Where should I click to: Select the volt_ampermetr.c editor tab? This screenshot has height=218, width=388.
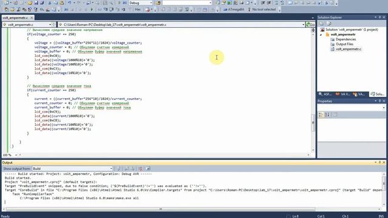15,18
